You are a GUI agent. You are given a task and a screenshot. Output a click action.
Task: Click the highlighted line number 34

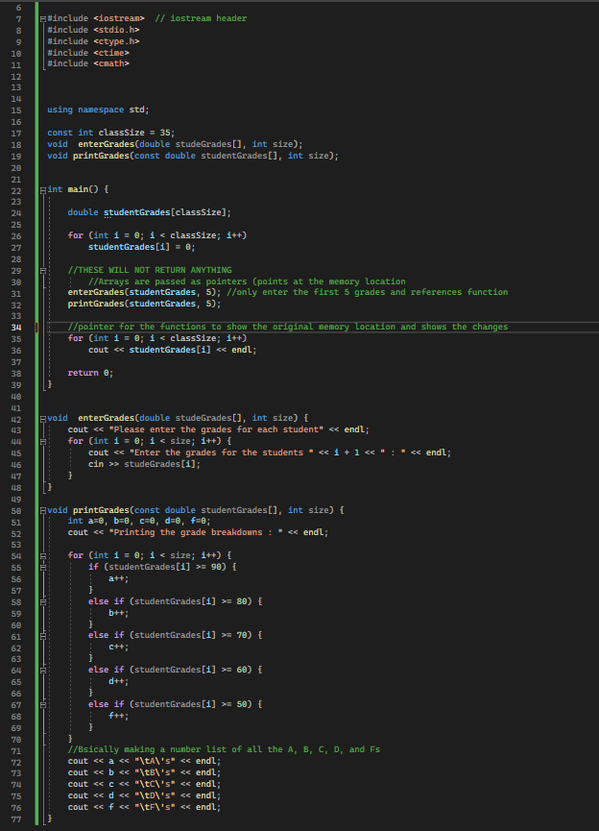[16, 328]
